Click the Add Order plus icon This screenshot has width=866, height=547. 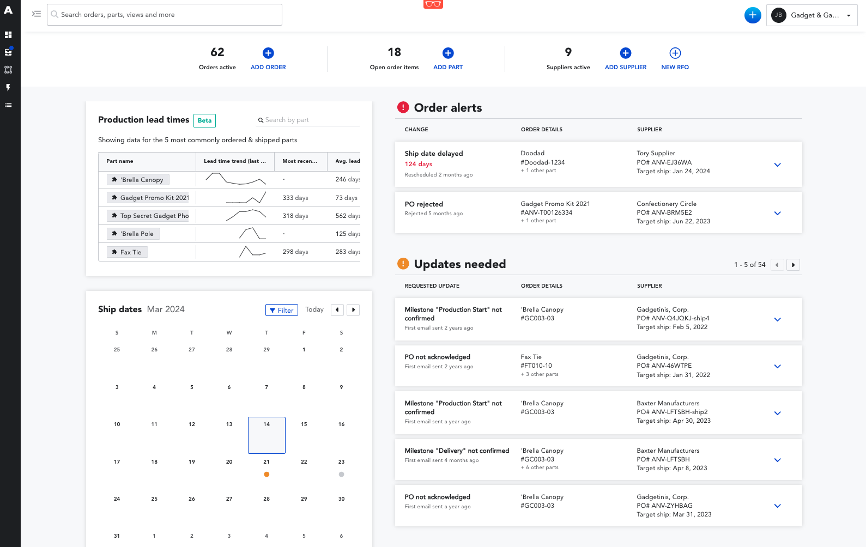(268, 53)
